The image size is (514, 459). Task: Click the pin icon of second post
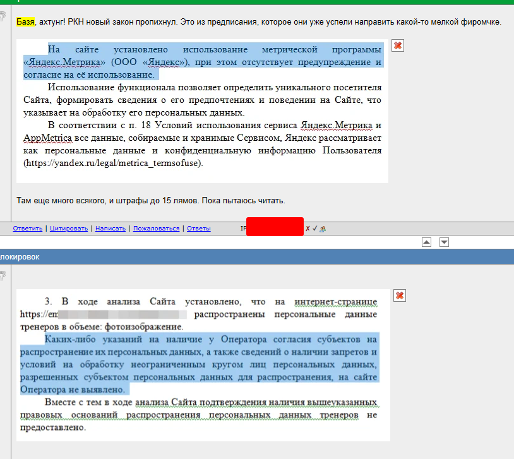tap(3, 276)
